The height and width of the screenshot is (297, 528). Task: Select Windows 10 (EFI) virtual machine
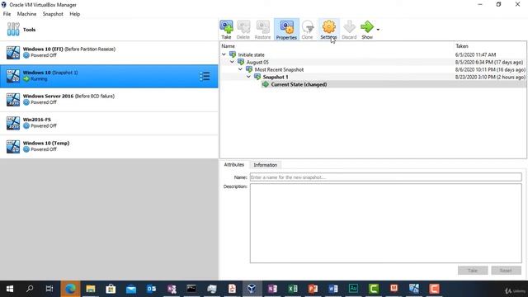[x=109, y=53]
